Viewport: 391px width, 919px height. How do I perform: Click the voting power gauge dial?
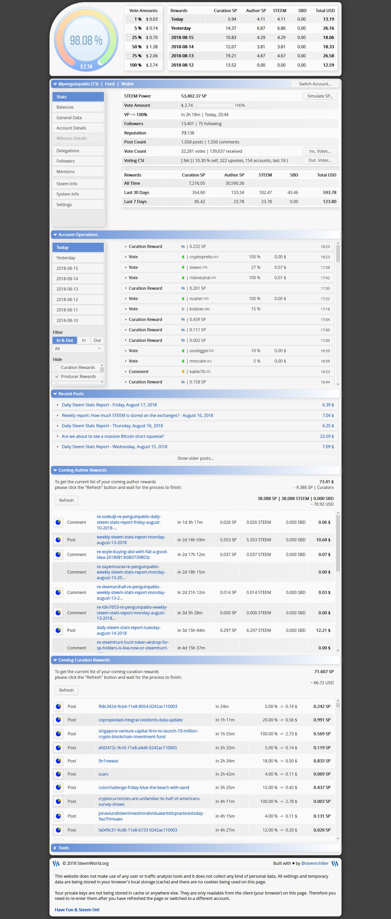click(x=86, y=39)
